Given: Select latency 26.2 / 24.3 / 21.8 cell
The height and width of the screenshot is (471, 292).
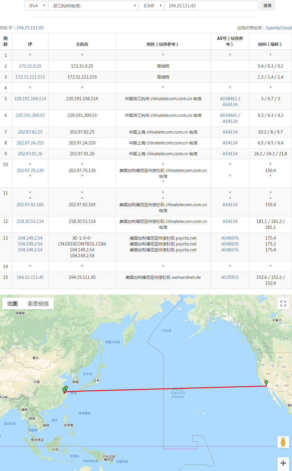Looking at the screenshot, I should pos(270,154).
